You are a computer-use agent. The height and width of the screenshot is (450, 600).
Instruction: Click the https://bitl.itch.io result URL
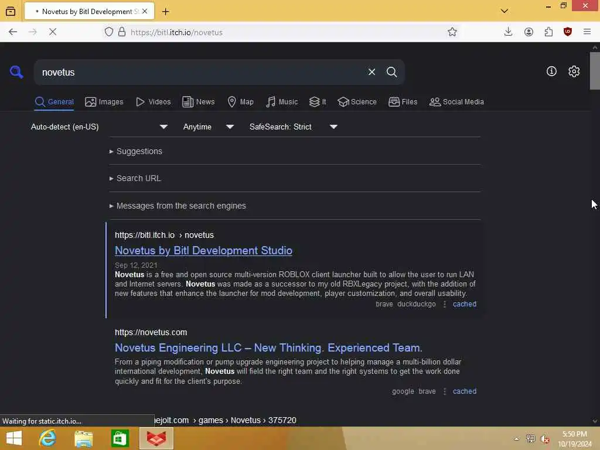click(x=164, y=235)
